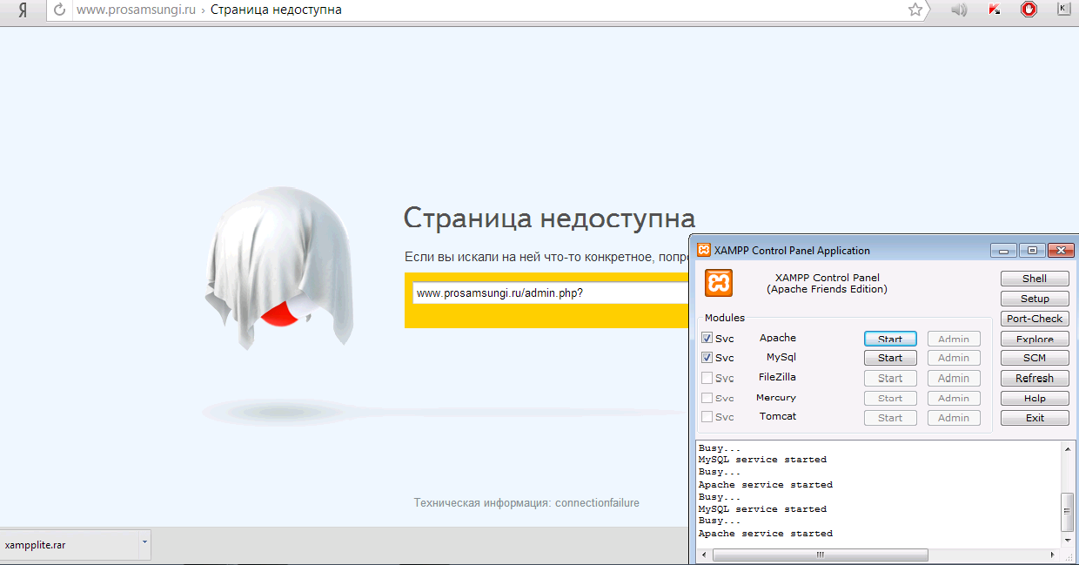
Task: Click the Setup button
Action: [1035, 299]
